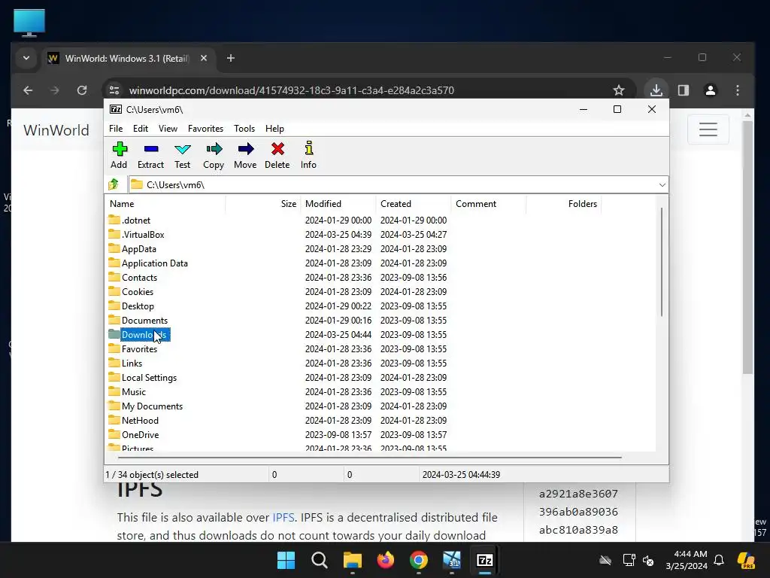
Task: Select the Local Settings folder
Action: point(142,378)
